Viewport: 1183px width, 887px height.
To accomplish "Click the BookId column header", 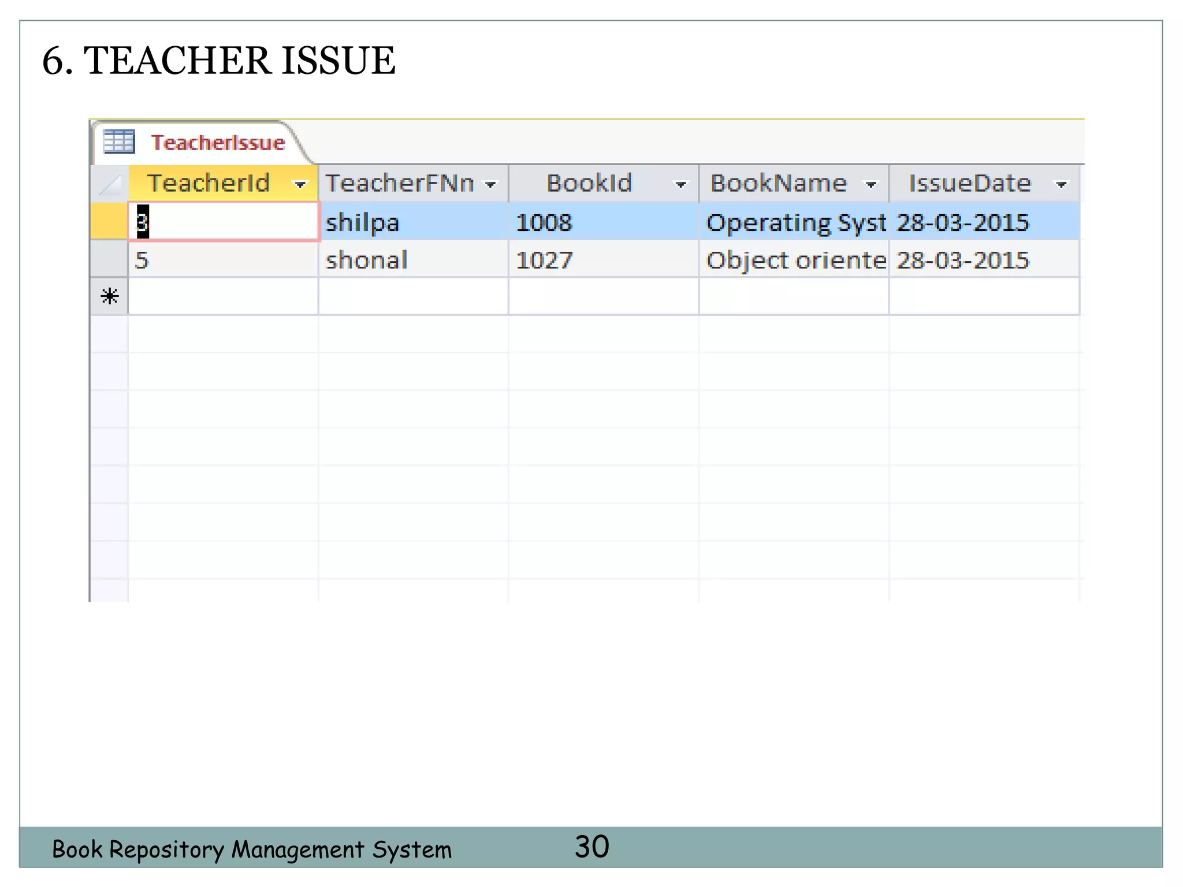I will click(604, 184).
